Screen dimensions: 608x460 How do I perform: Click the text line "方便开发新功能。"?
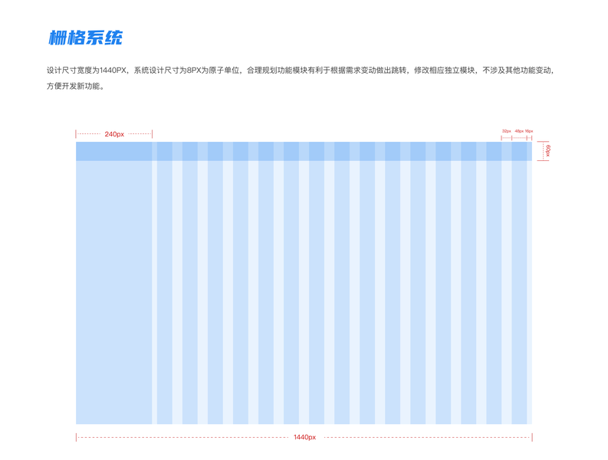(76, 86)
